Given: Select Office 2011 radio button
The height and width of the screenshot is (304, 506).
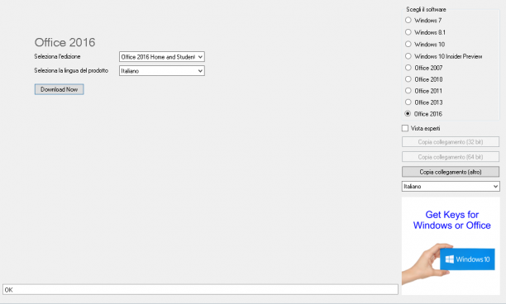Looking at the screenshot, I should [408, 91].
